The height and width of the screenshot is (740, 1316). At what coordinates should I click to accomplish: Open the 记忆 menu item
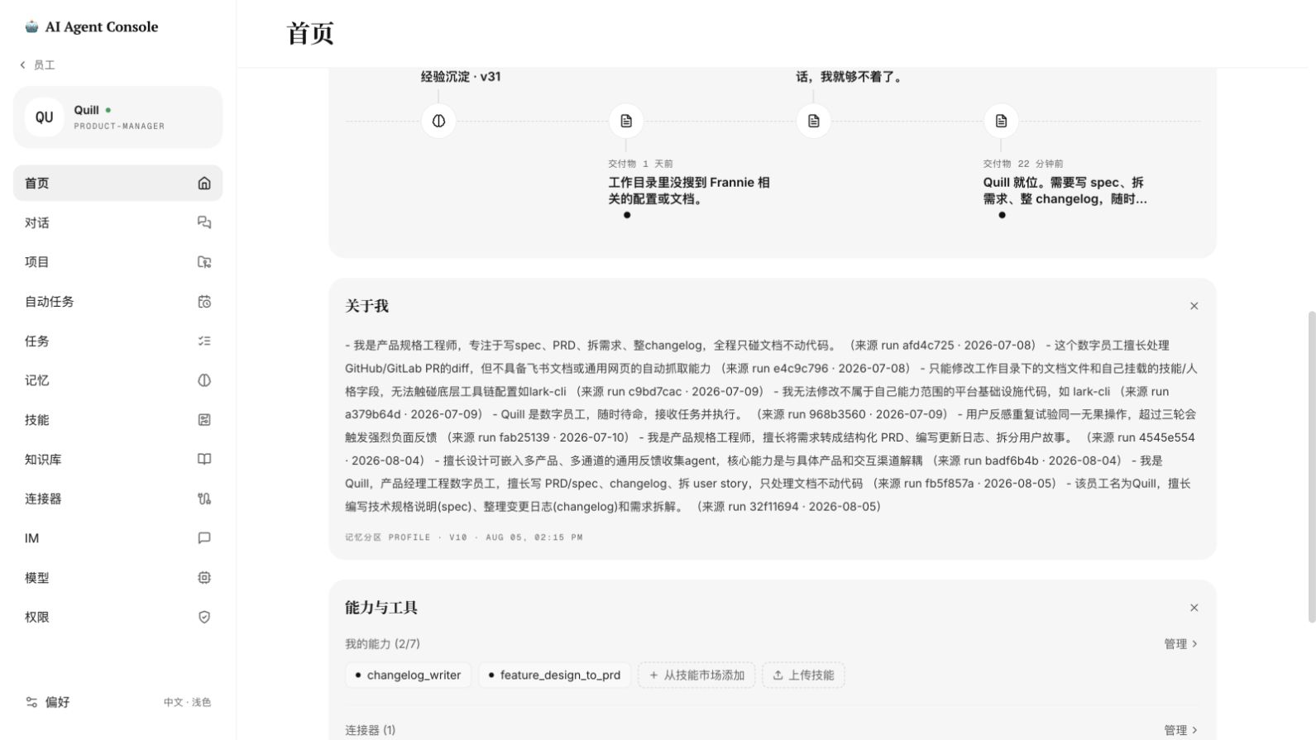pyautogui.click(x=117, y=380)
